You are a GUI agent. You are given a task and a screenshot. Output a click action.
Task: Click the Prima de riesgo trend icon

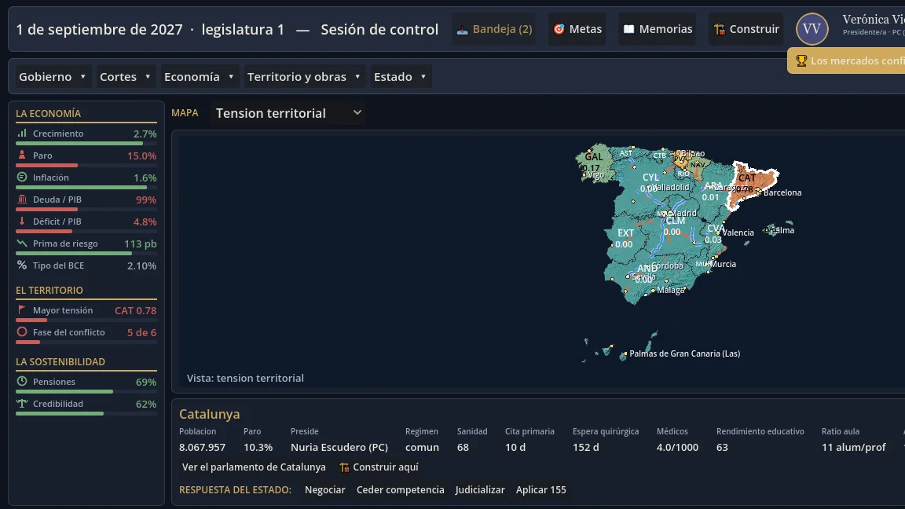(x=22, y=243)
